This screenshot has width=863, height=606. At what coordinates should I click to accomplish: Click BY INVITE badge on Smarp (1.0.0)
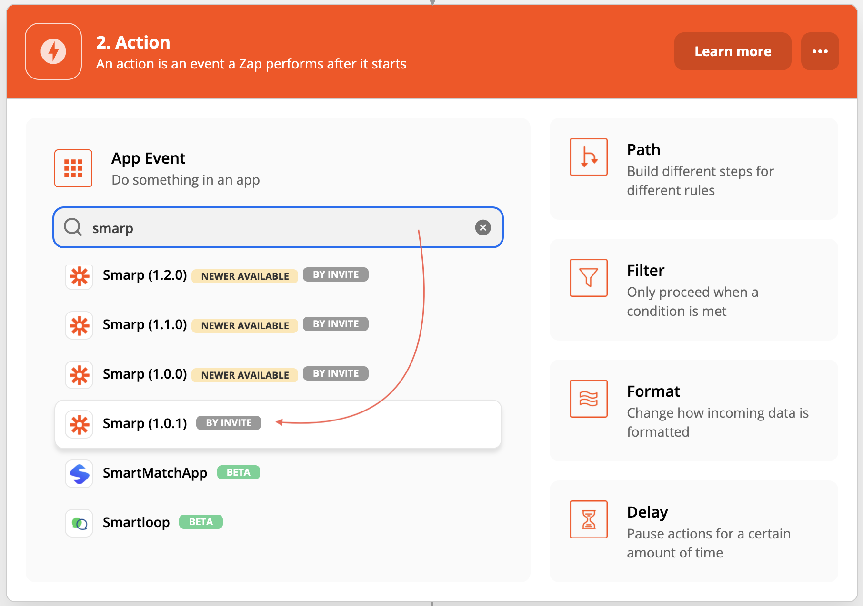tap(336, 373)
